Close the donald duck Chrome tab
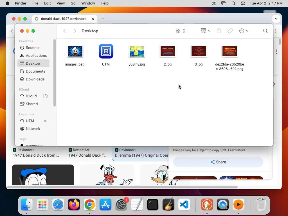This screenshot has height=216, width=288. (93, 19)
